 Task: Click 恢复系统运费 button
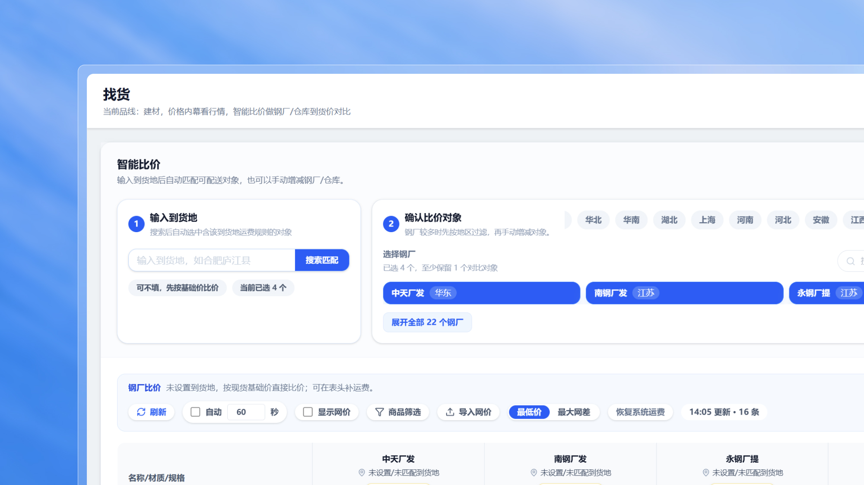[640, 412]
